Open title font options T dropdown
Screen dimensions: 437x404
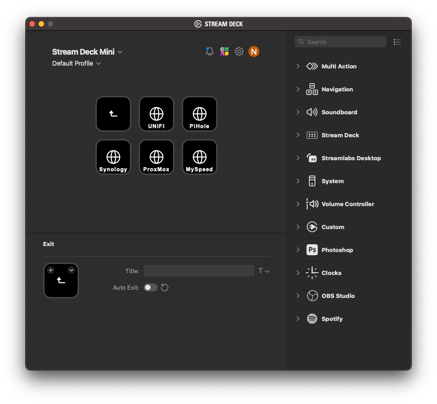click(x=263, y=271)
